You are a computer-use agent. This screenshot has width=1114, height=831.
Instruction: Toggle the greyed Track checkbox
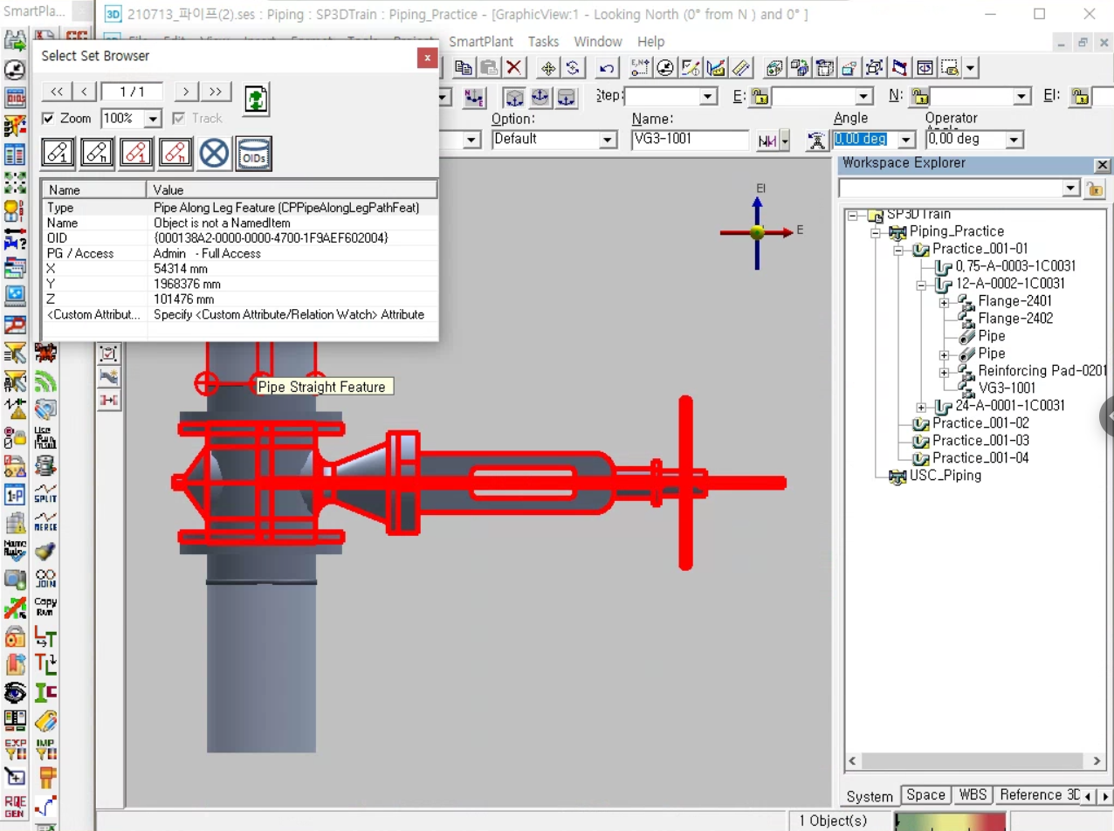pyautogui.click(x=178, y=118)
